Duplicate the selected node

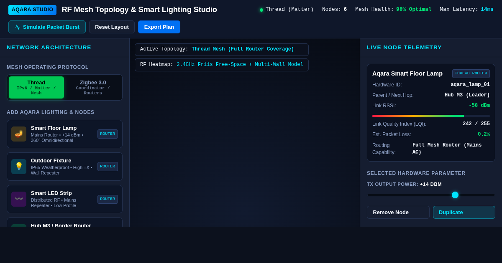tap(464, 212)
